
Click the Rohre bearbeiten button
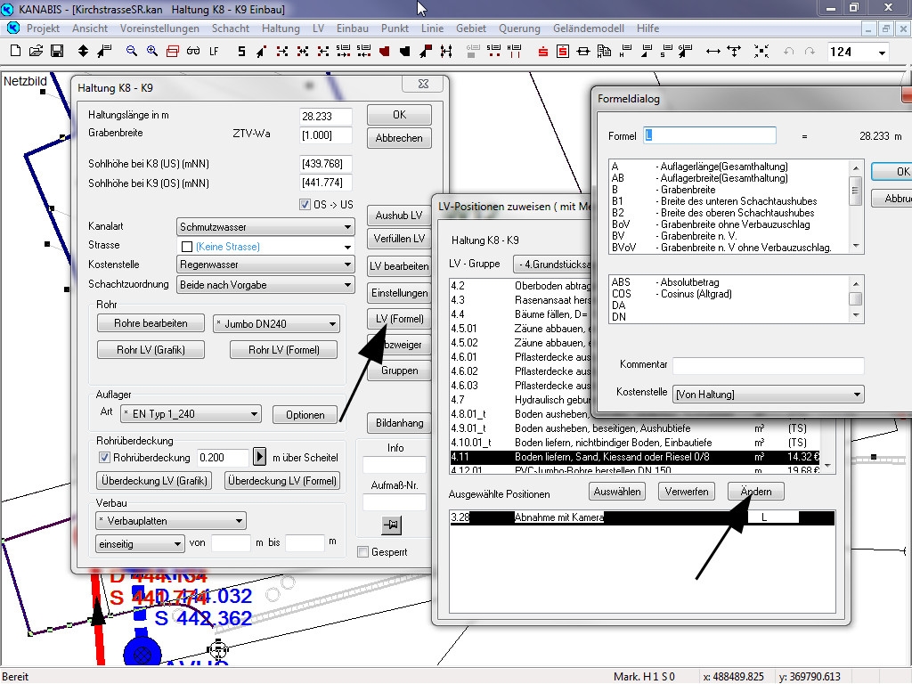pyautogui.click(x=151, y=323)
